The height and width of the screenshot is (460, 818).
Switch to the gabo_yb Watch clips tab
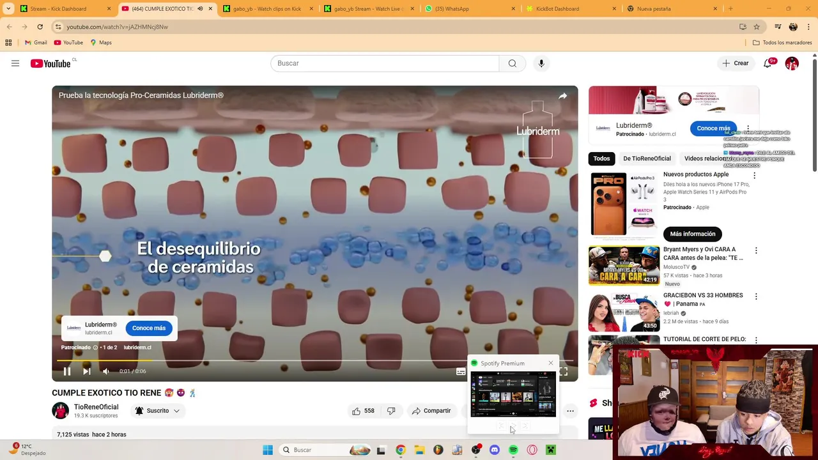tap(268, 9)
